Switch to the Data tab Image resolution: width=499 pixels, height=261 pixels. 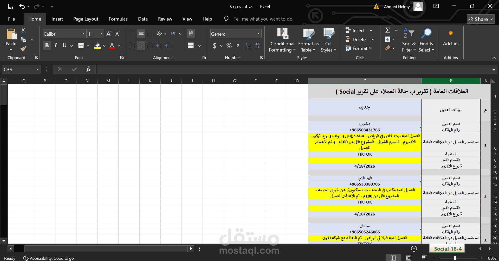(x=143, y=19)
